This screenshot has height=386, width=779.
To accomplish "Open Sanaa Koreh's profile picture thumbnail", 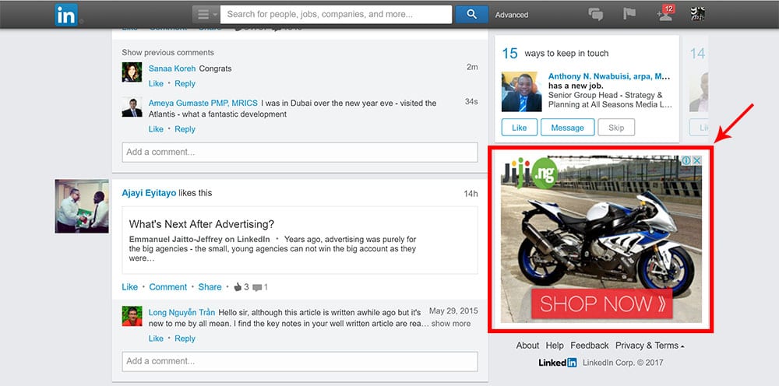I will pyautogui.click(x=132, y=72).
